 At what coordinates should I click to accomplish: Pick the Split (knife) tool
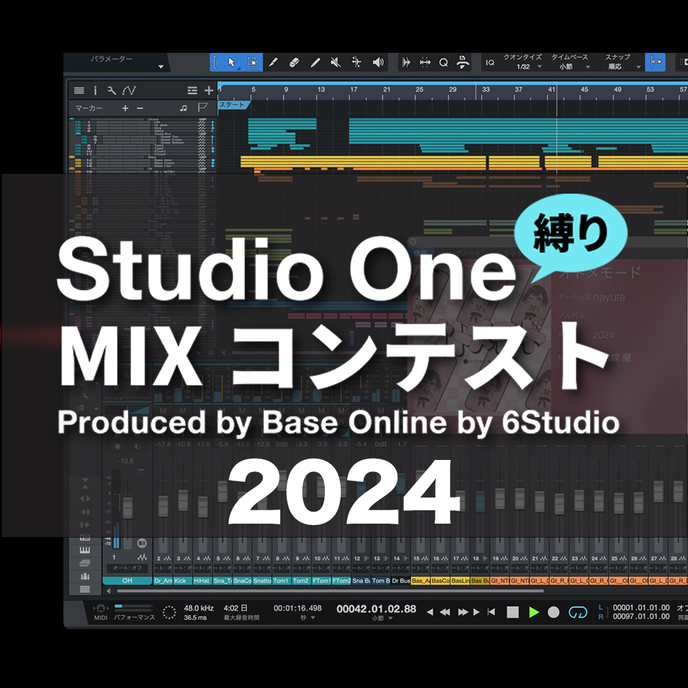click(x=273, y=62)
